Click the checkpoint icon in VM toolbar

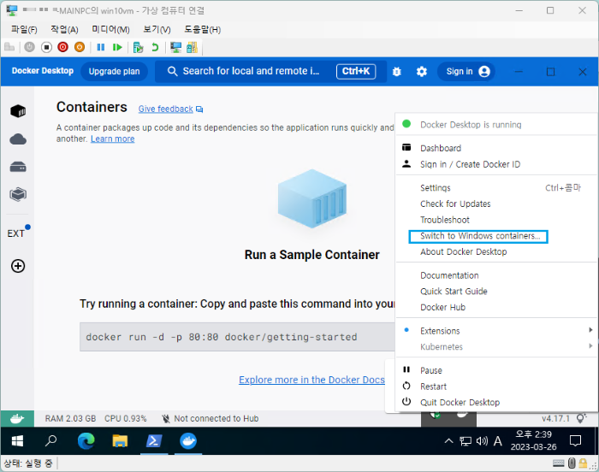[x=138, y=47]
